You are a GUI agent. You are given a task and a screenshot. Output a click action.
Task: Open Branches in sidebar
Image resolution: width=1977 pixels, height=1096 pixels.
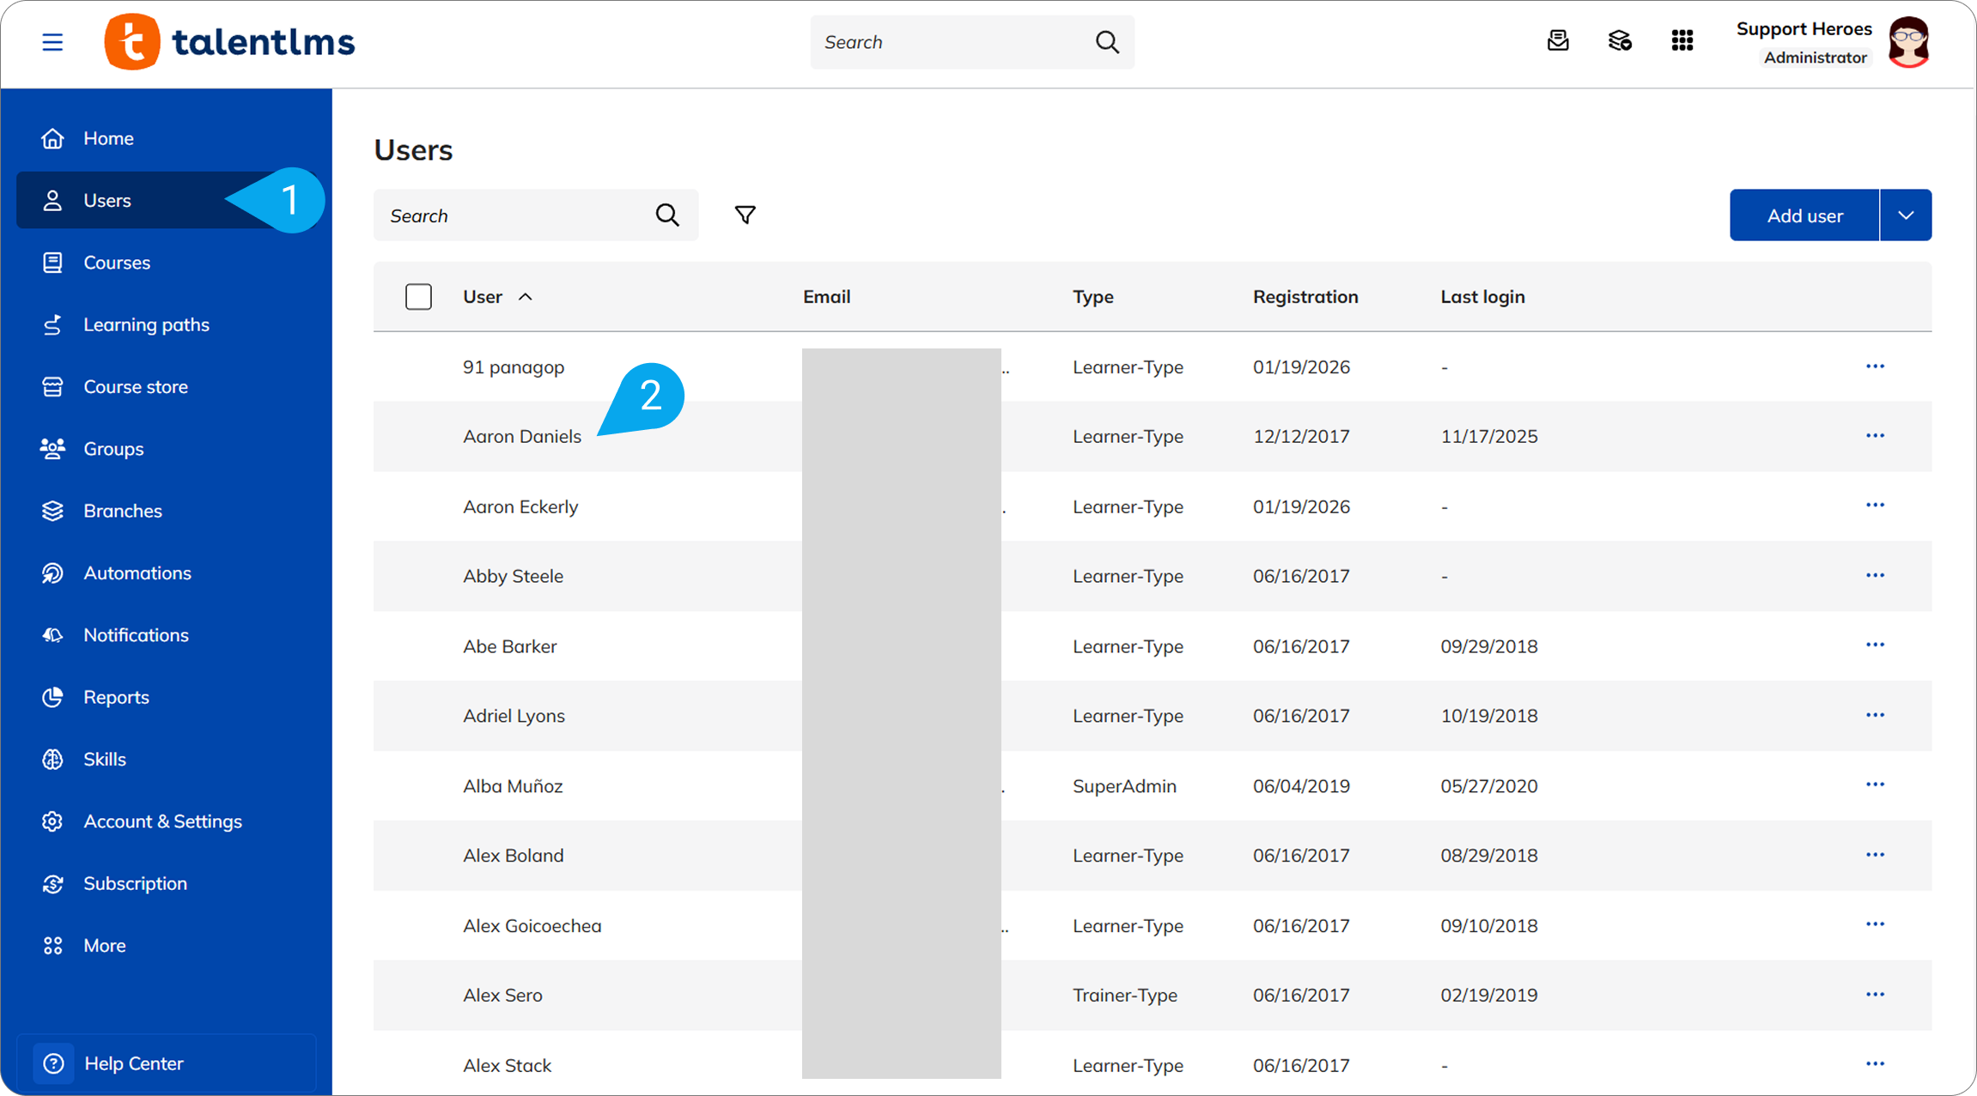point(167,511)
